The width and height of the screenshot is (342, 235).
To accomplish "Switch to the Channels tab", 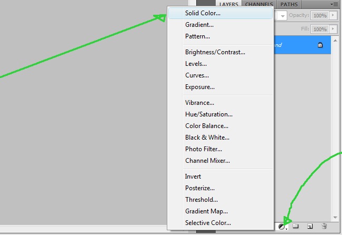I will (259, 4).
